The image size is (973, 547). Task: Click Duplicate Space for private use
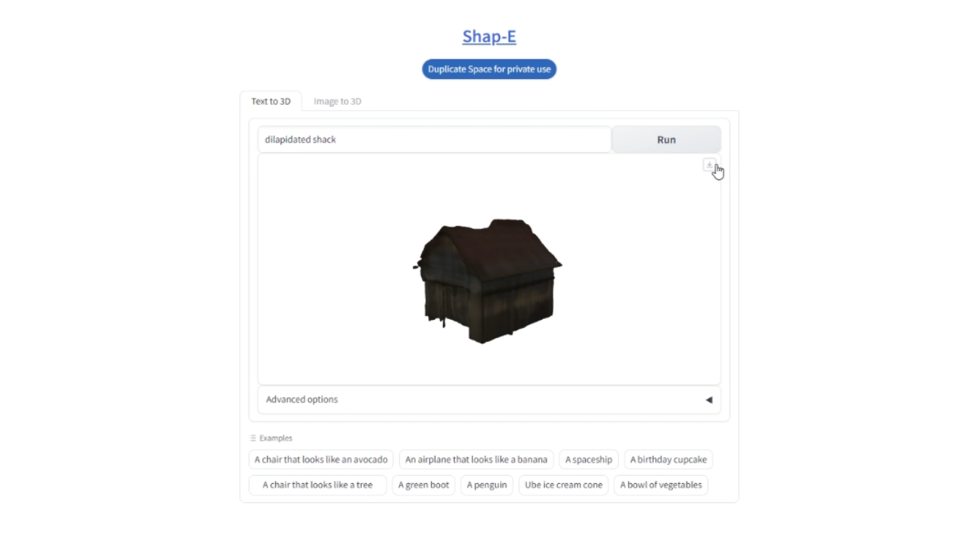[489, 69]
